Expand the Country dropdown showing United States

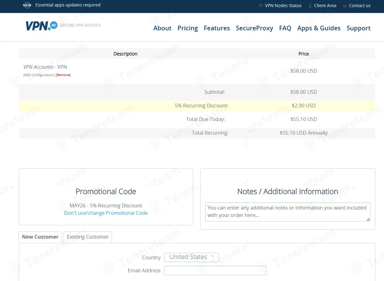click(191, 257)
